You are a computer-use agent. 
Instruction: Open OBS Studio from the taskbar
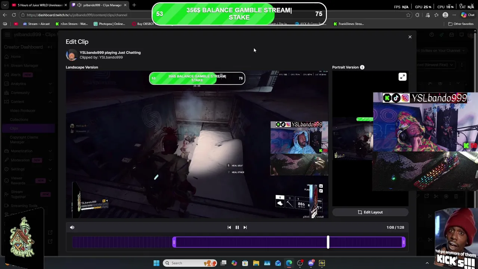pos(300,263)
